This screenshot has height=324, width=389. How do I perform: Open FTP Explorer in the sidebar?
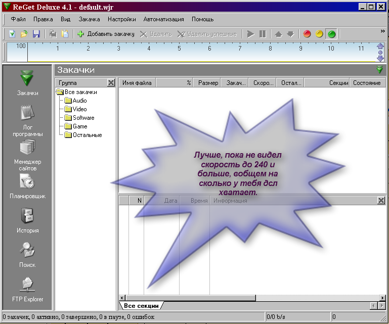click(x=27, y=289)
